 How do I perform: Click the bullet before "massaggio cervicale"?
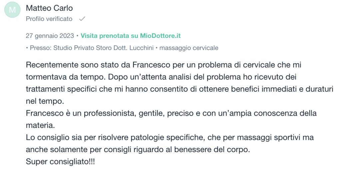pyautogui.click(x=157, y=48)
